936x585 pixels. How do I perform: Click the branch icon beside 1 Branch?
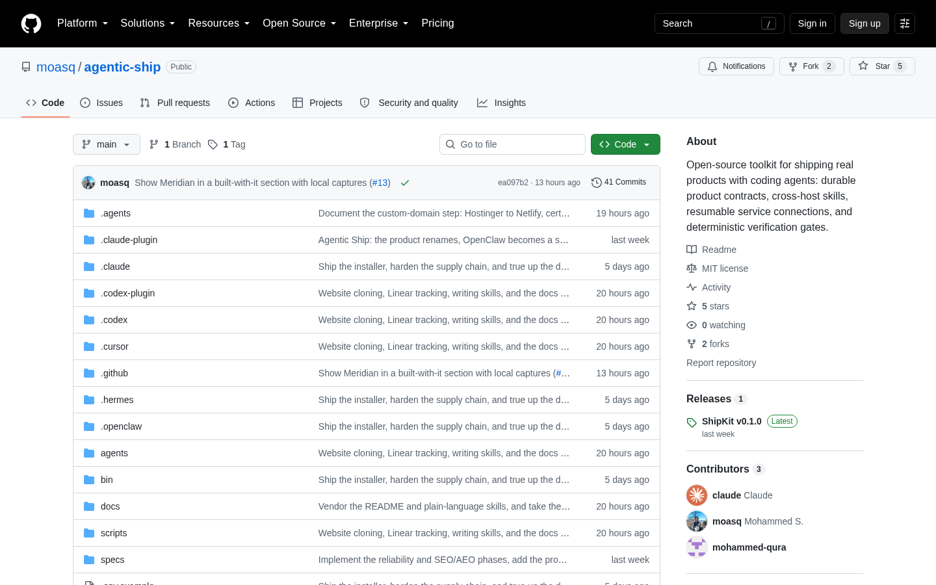(x=154, y=144)
